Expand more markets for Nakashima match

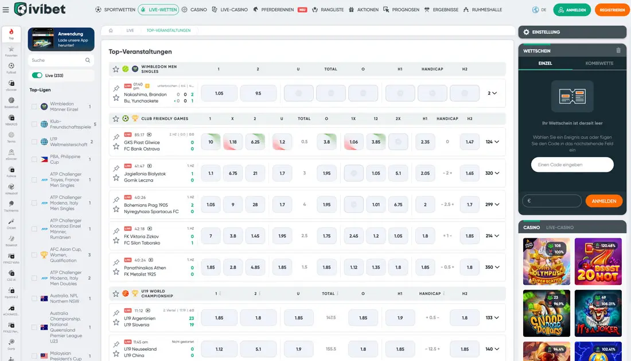point(492,93)
